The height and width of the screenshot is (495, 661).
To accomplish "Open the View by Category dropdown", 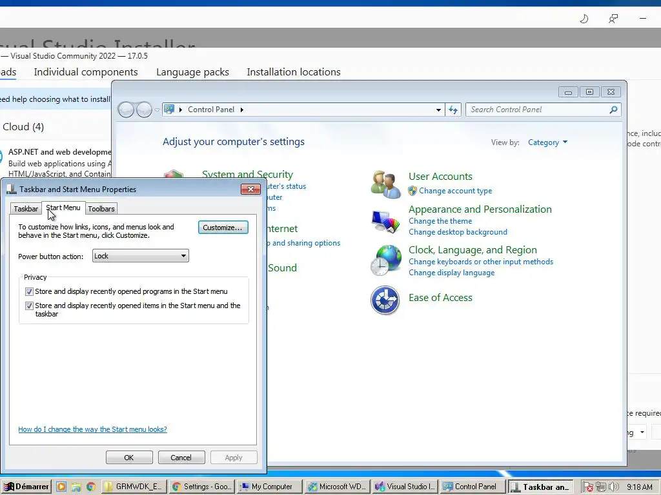I will (547, 142).
